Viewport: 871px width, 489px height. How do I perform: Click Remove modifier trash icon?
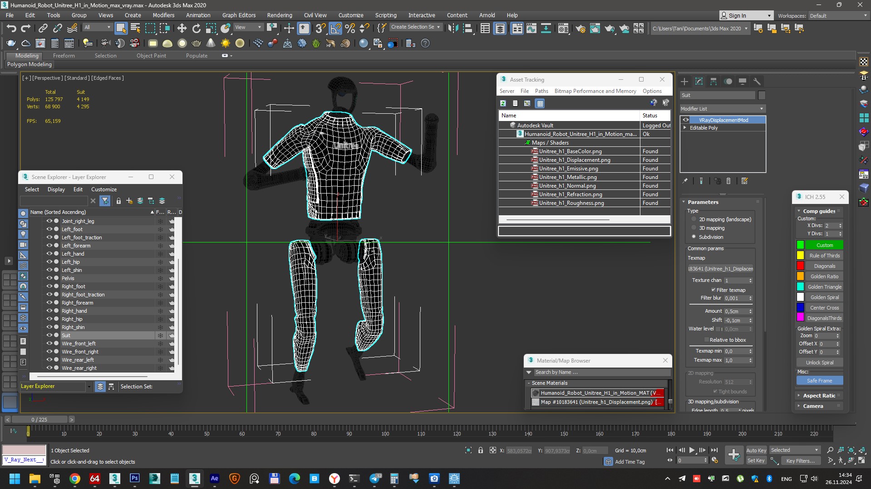pos(728,181)
